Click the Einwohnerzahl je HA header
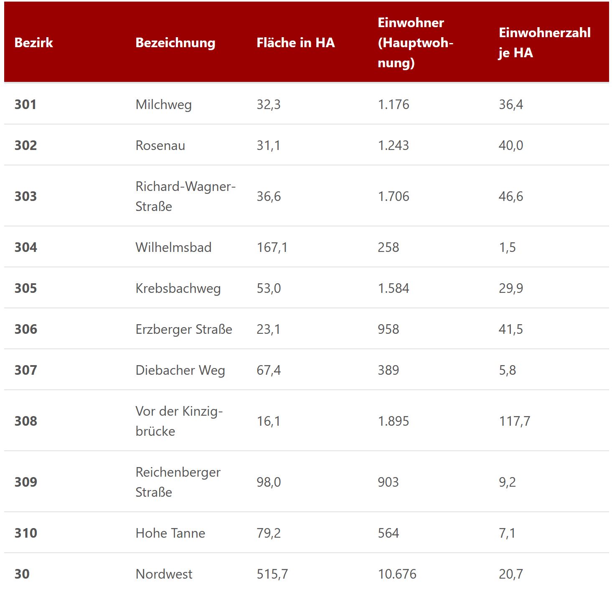This screenshot has width=612, height=597. (544, 43)
